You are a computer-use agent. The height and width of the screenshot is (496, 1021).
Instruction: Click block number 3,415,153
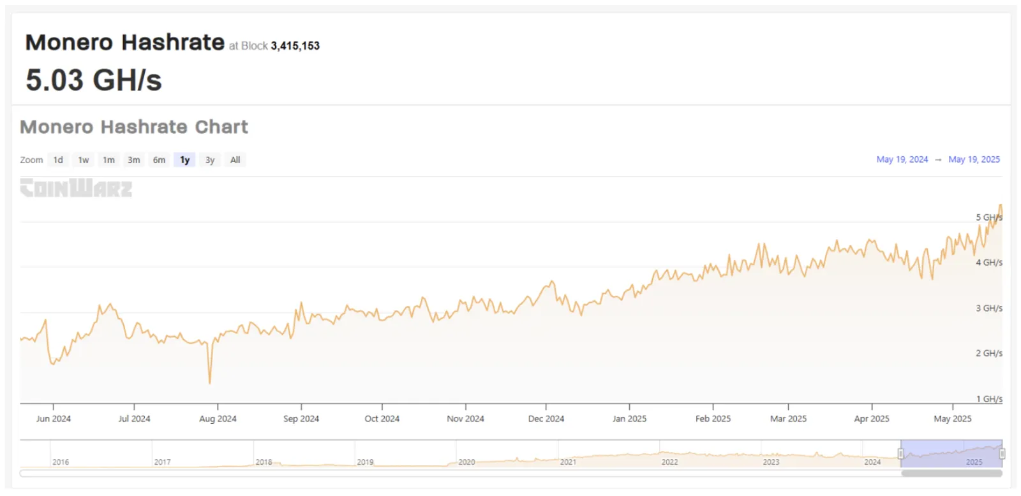pyautogui.click(x=295, y=46)
